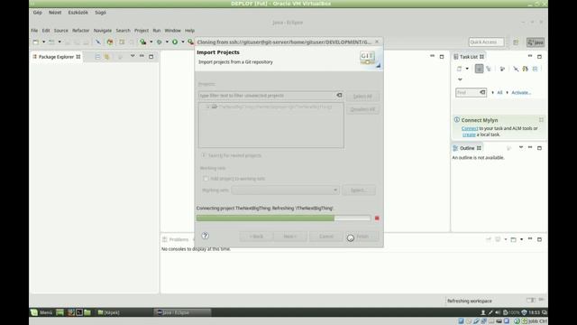Open the New file toolbar icon
The height and width of the screenshot is (325, 577).
click(x=36, y=42)
